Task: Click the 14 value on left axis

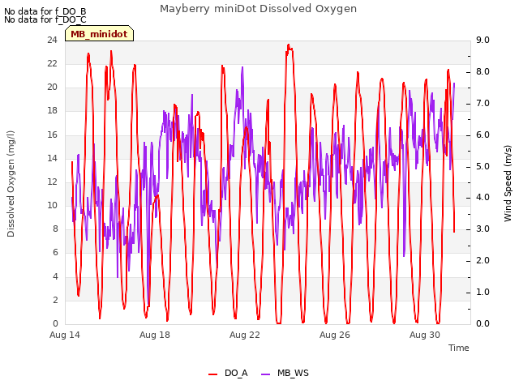Action: pos(53,158)
